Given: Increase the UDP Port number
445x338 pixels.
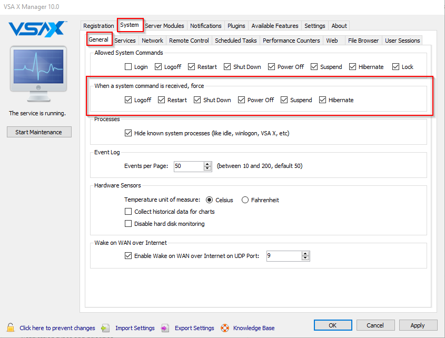Looking at the screenshot, I should (305, 254).
